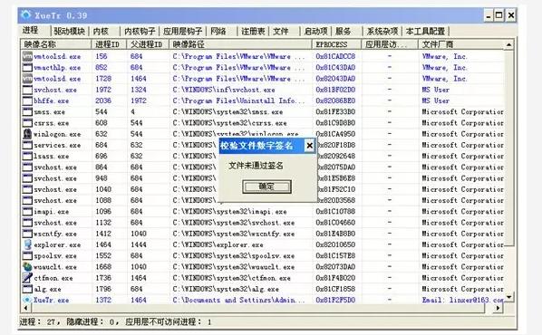Open the 服务 tab
Screen dimensions: 542x335
[x=343, y=31]
